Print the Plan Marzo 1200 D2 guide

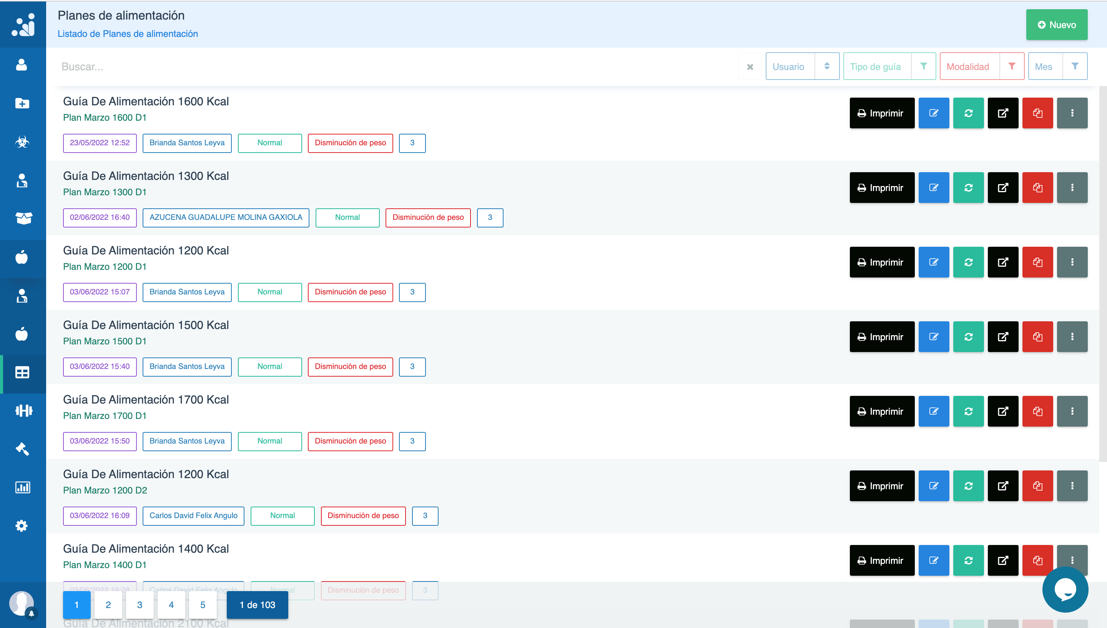(881, 486)
